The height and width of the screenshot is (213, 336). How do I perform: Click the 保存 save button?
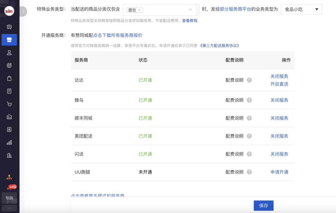[264, 206]
